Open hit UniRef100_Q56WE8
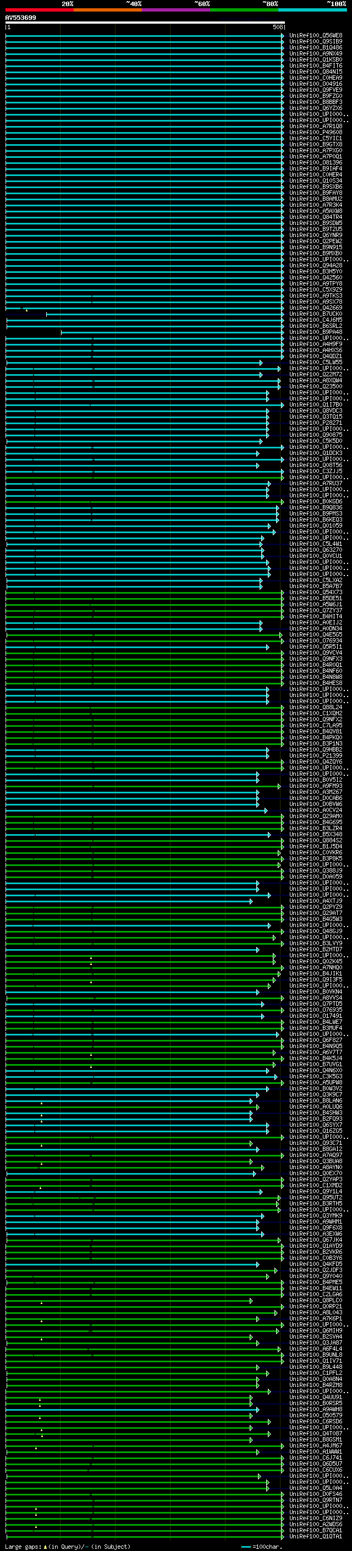The image size is (352, 1551). tap(316, 36)
